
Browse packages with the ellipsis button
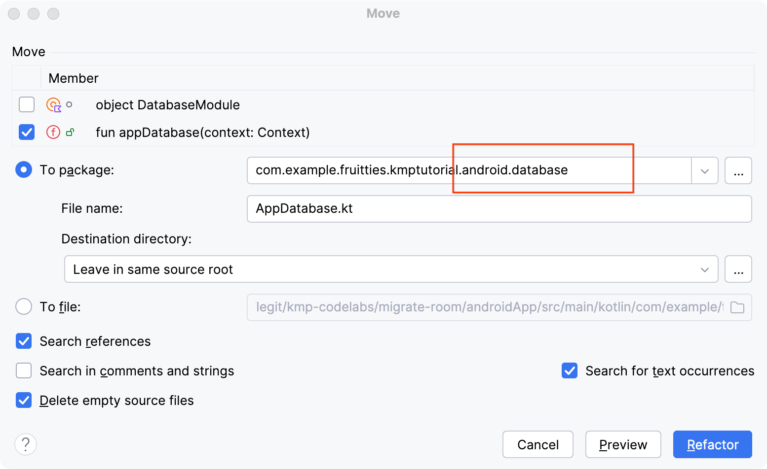tap(738, 170)
